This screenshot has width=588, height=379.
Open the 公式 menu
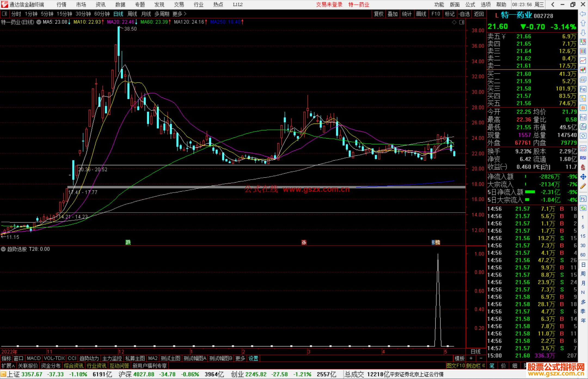click(470, 5)
